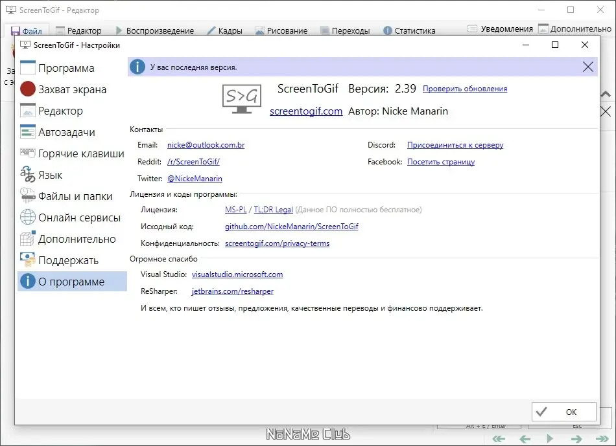Open Уведомления in the editor window
The width and height of the screenshot is (616, 446).
[x=500, y=28]
